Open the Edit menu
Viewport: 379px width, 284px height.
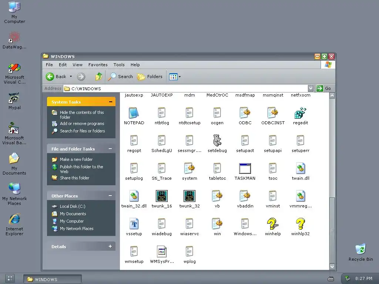(63, 65)
